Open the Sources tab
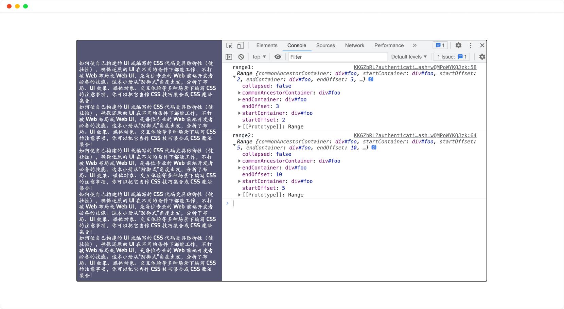This screenshot has width=564, height=309. 325,45
